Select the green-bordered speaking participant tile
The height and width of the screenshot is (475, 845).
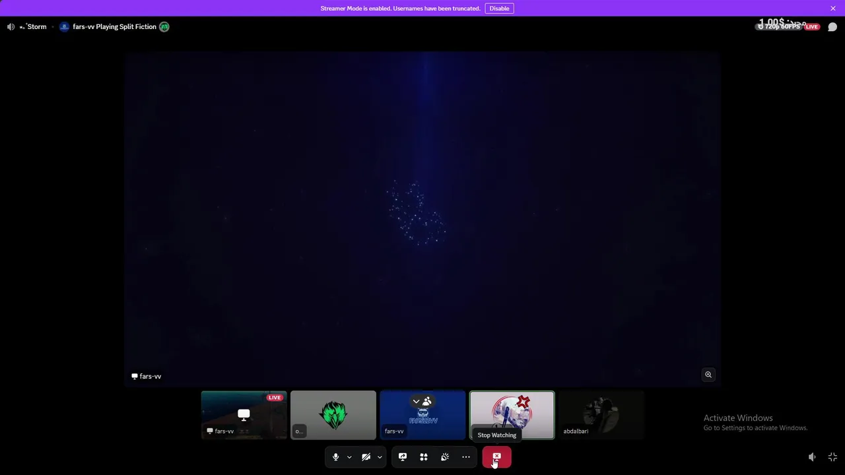pyautogui.click(x=512, y=415)
